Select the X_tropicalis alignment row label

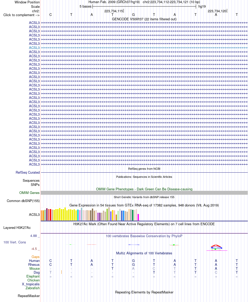(31, 284)
